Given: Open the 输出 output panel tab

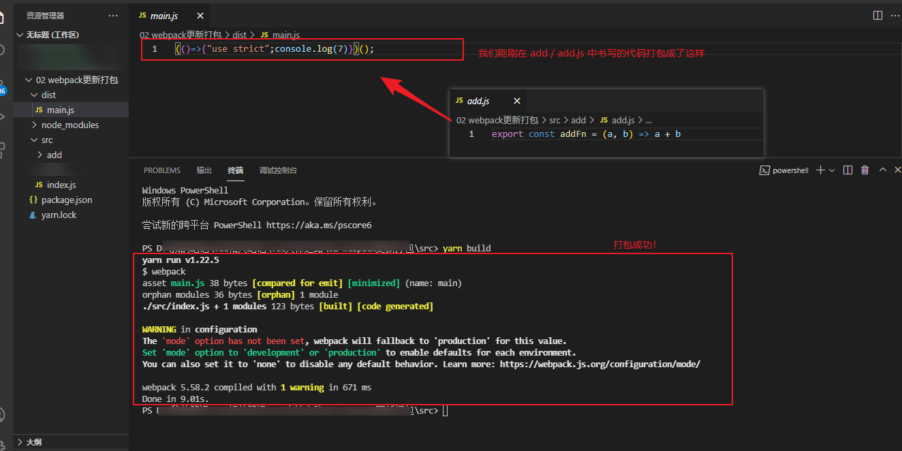Looking at the screenshot, I should click(x=204, y=170).
